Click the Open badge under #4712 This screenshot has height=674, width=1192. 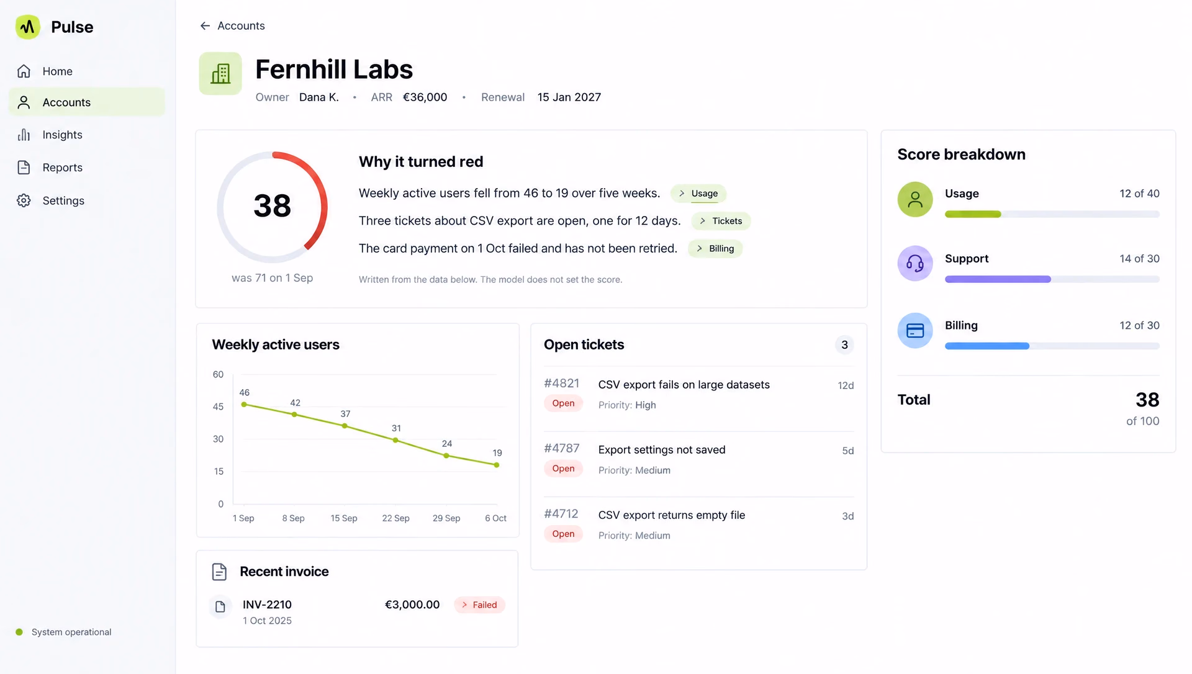[563, 534]
